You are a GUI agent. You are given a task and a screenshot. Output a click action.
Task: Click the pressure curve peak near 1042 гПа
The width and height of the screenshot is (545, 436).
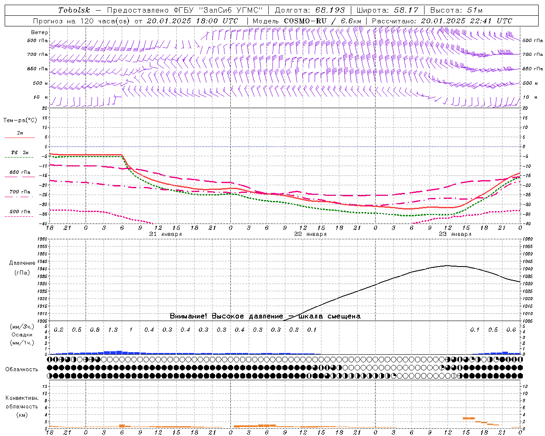447,266
